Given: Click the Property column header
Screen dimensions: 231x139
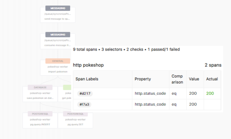Looking at the screenshot, I should [143, 79].
